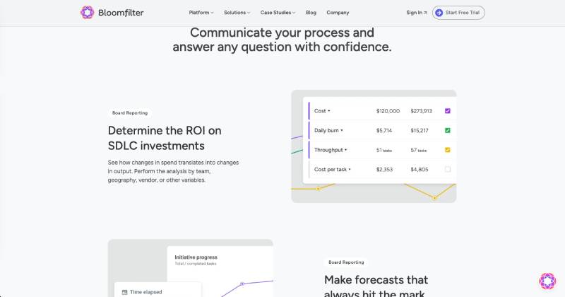Click the first Board Reporting tag
Screen dimensions: 565x297
(x=130, y=113)
